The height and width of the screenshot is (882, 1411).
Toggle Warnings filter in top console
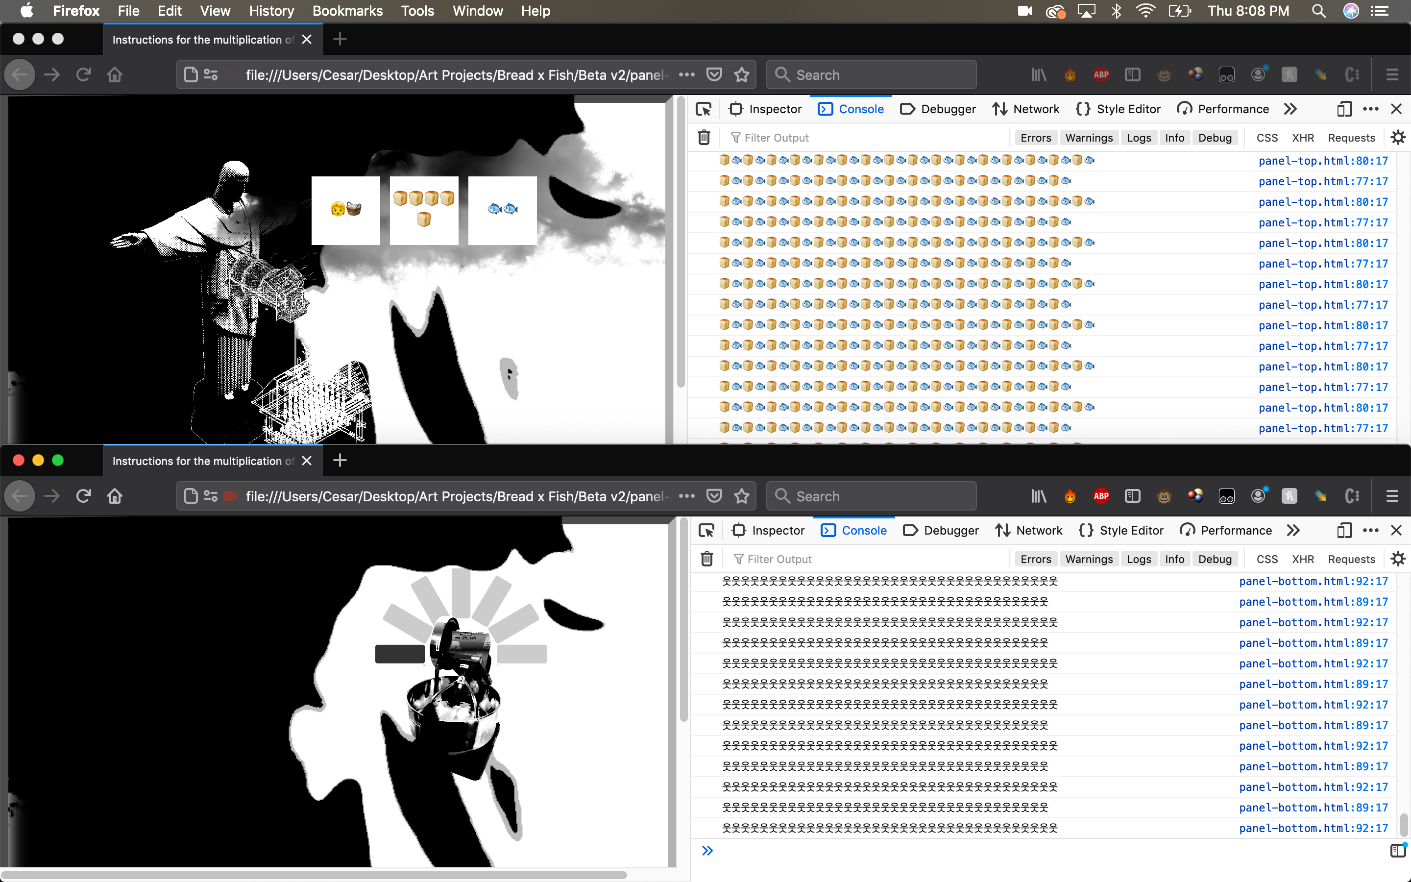coord(1089,138)
